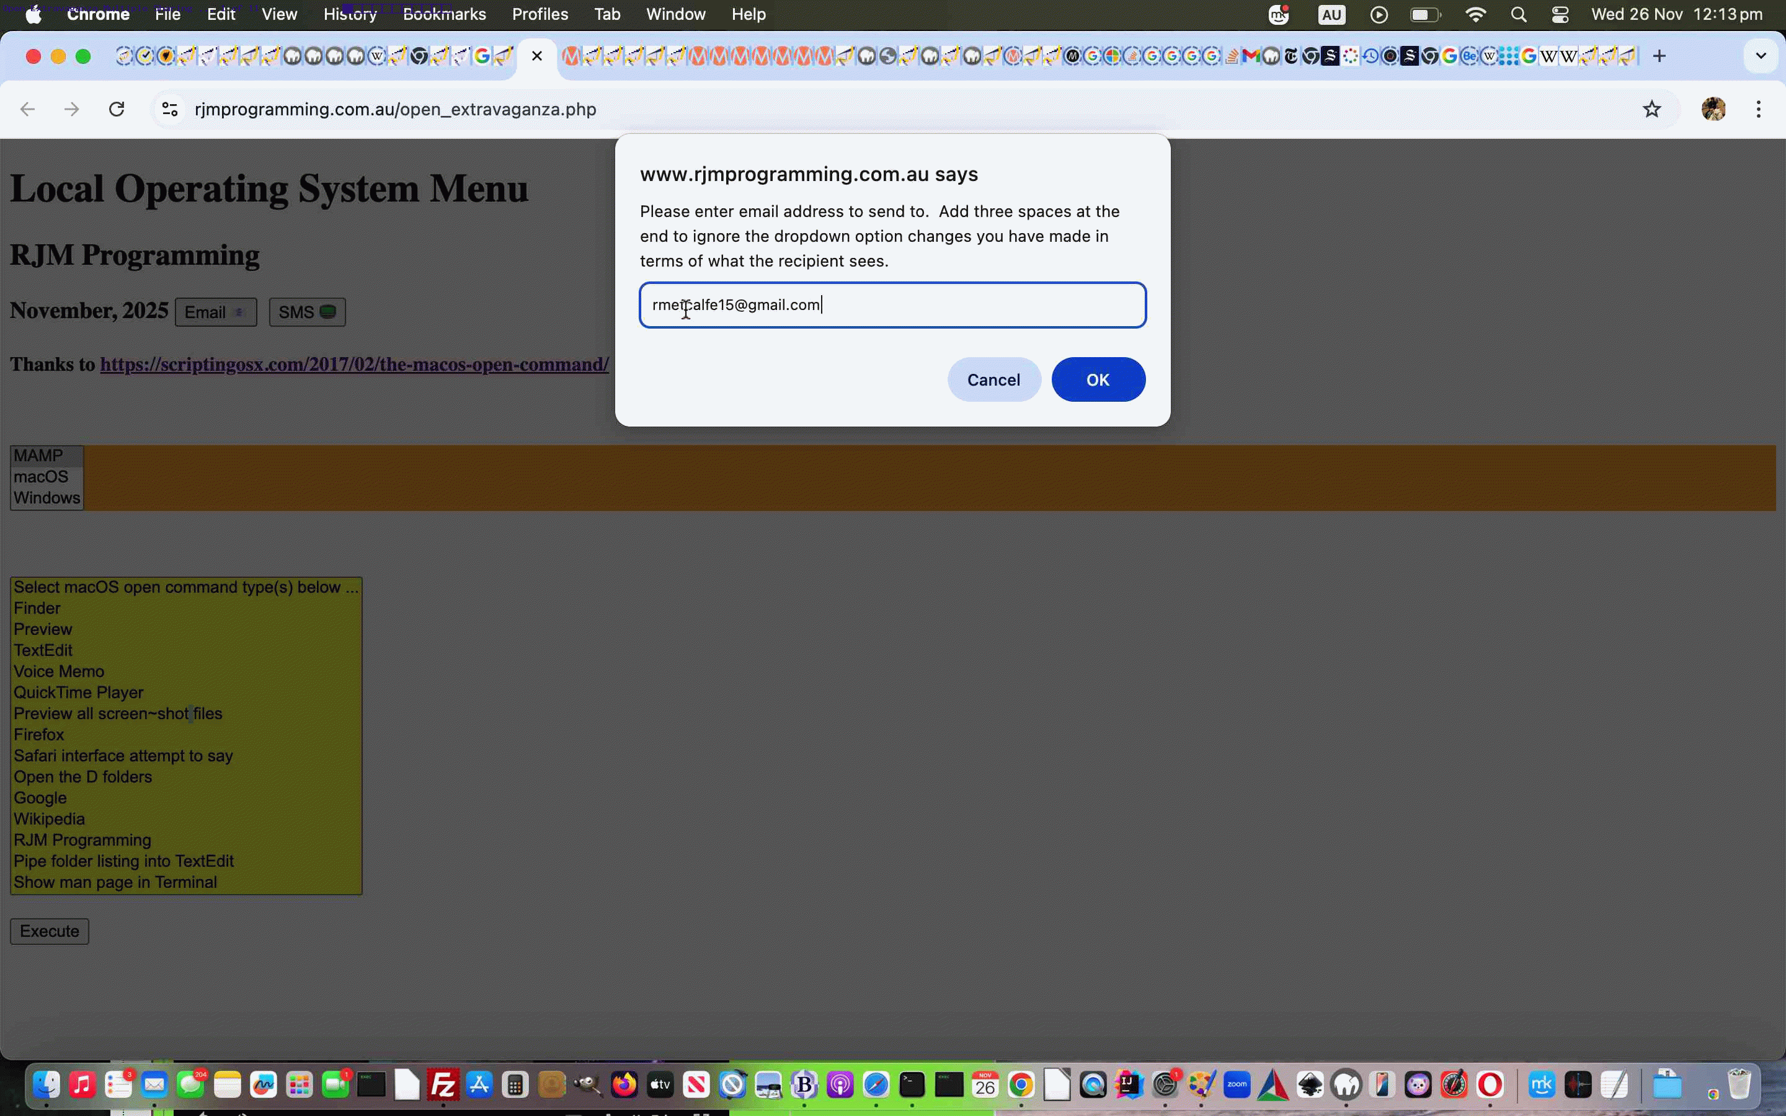Open the History menu in the menu bar
The image size is (1786, 1116).
pos(350,15)
